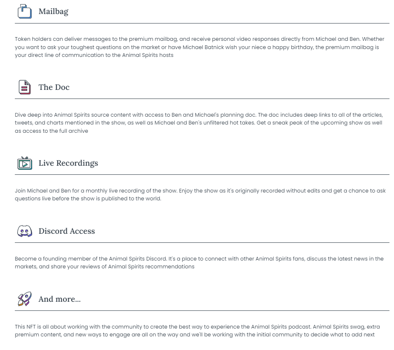Viewport: 394px width, 350px height.
Task: Click the divider line under Live Recordings
Action: point(202,175)
